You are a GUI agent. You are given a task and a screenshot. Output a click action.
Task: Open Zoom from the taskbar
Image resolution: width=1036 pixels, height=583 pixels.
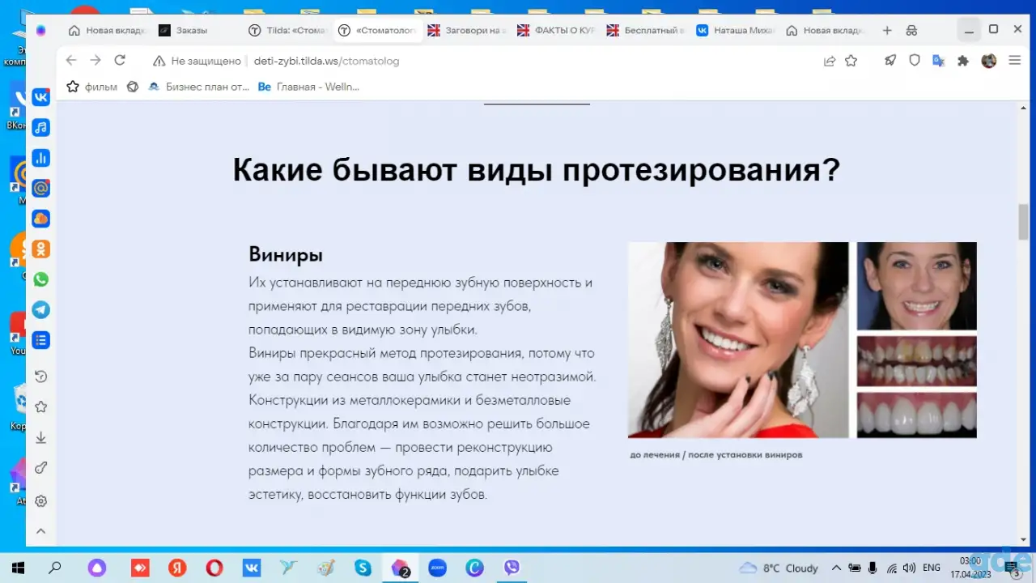[x=437, y=568]
